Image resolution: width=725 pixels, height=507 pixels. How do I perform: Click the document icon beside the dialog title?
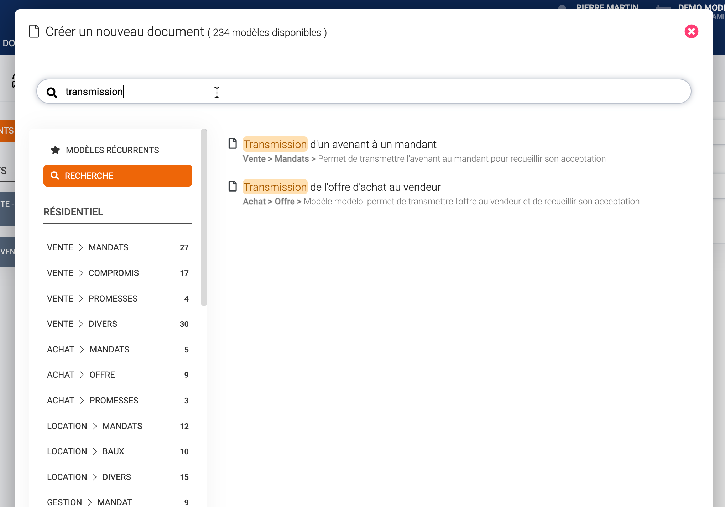pos(34,31)
